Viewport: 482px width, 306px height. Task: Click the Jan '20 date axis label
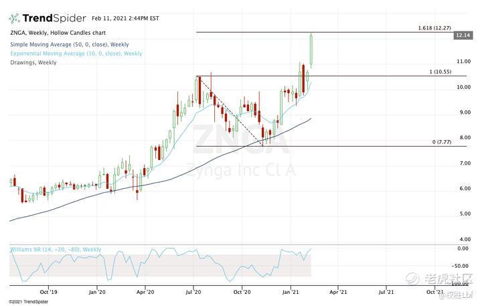point(97,292)
